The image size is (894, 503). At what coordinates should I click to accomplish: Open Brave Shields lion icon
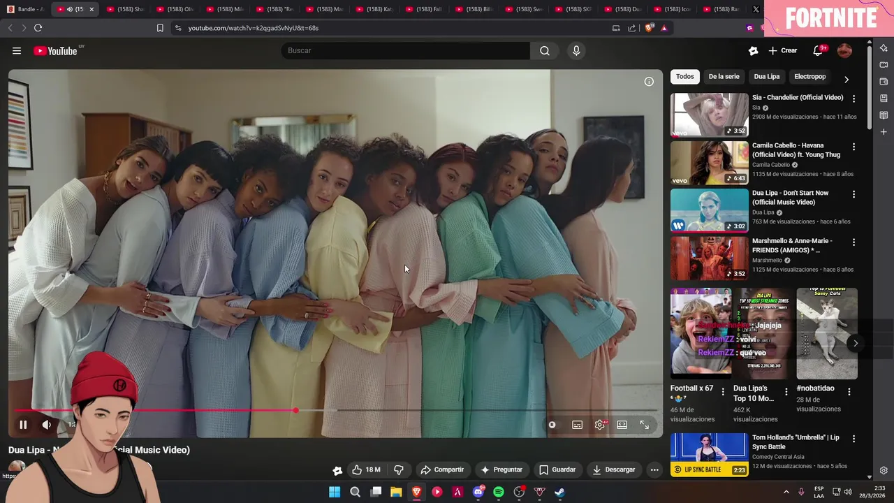point(649,28)
